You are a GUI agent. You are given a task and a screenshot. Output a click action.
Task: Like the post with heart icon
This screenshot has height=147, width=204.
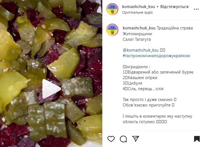[x=111, y=139]
